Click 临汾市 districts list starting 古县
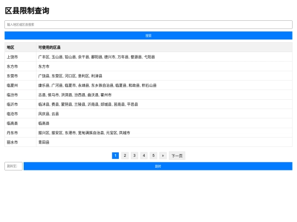 tap(164, 95)
